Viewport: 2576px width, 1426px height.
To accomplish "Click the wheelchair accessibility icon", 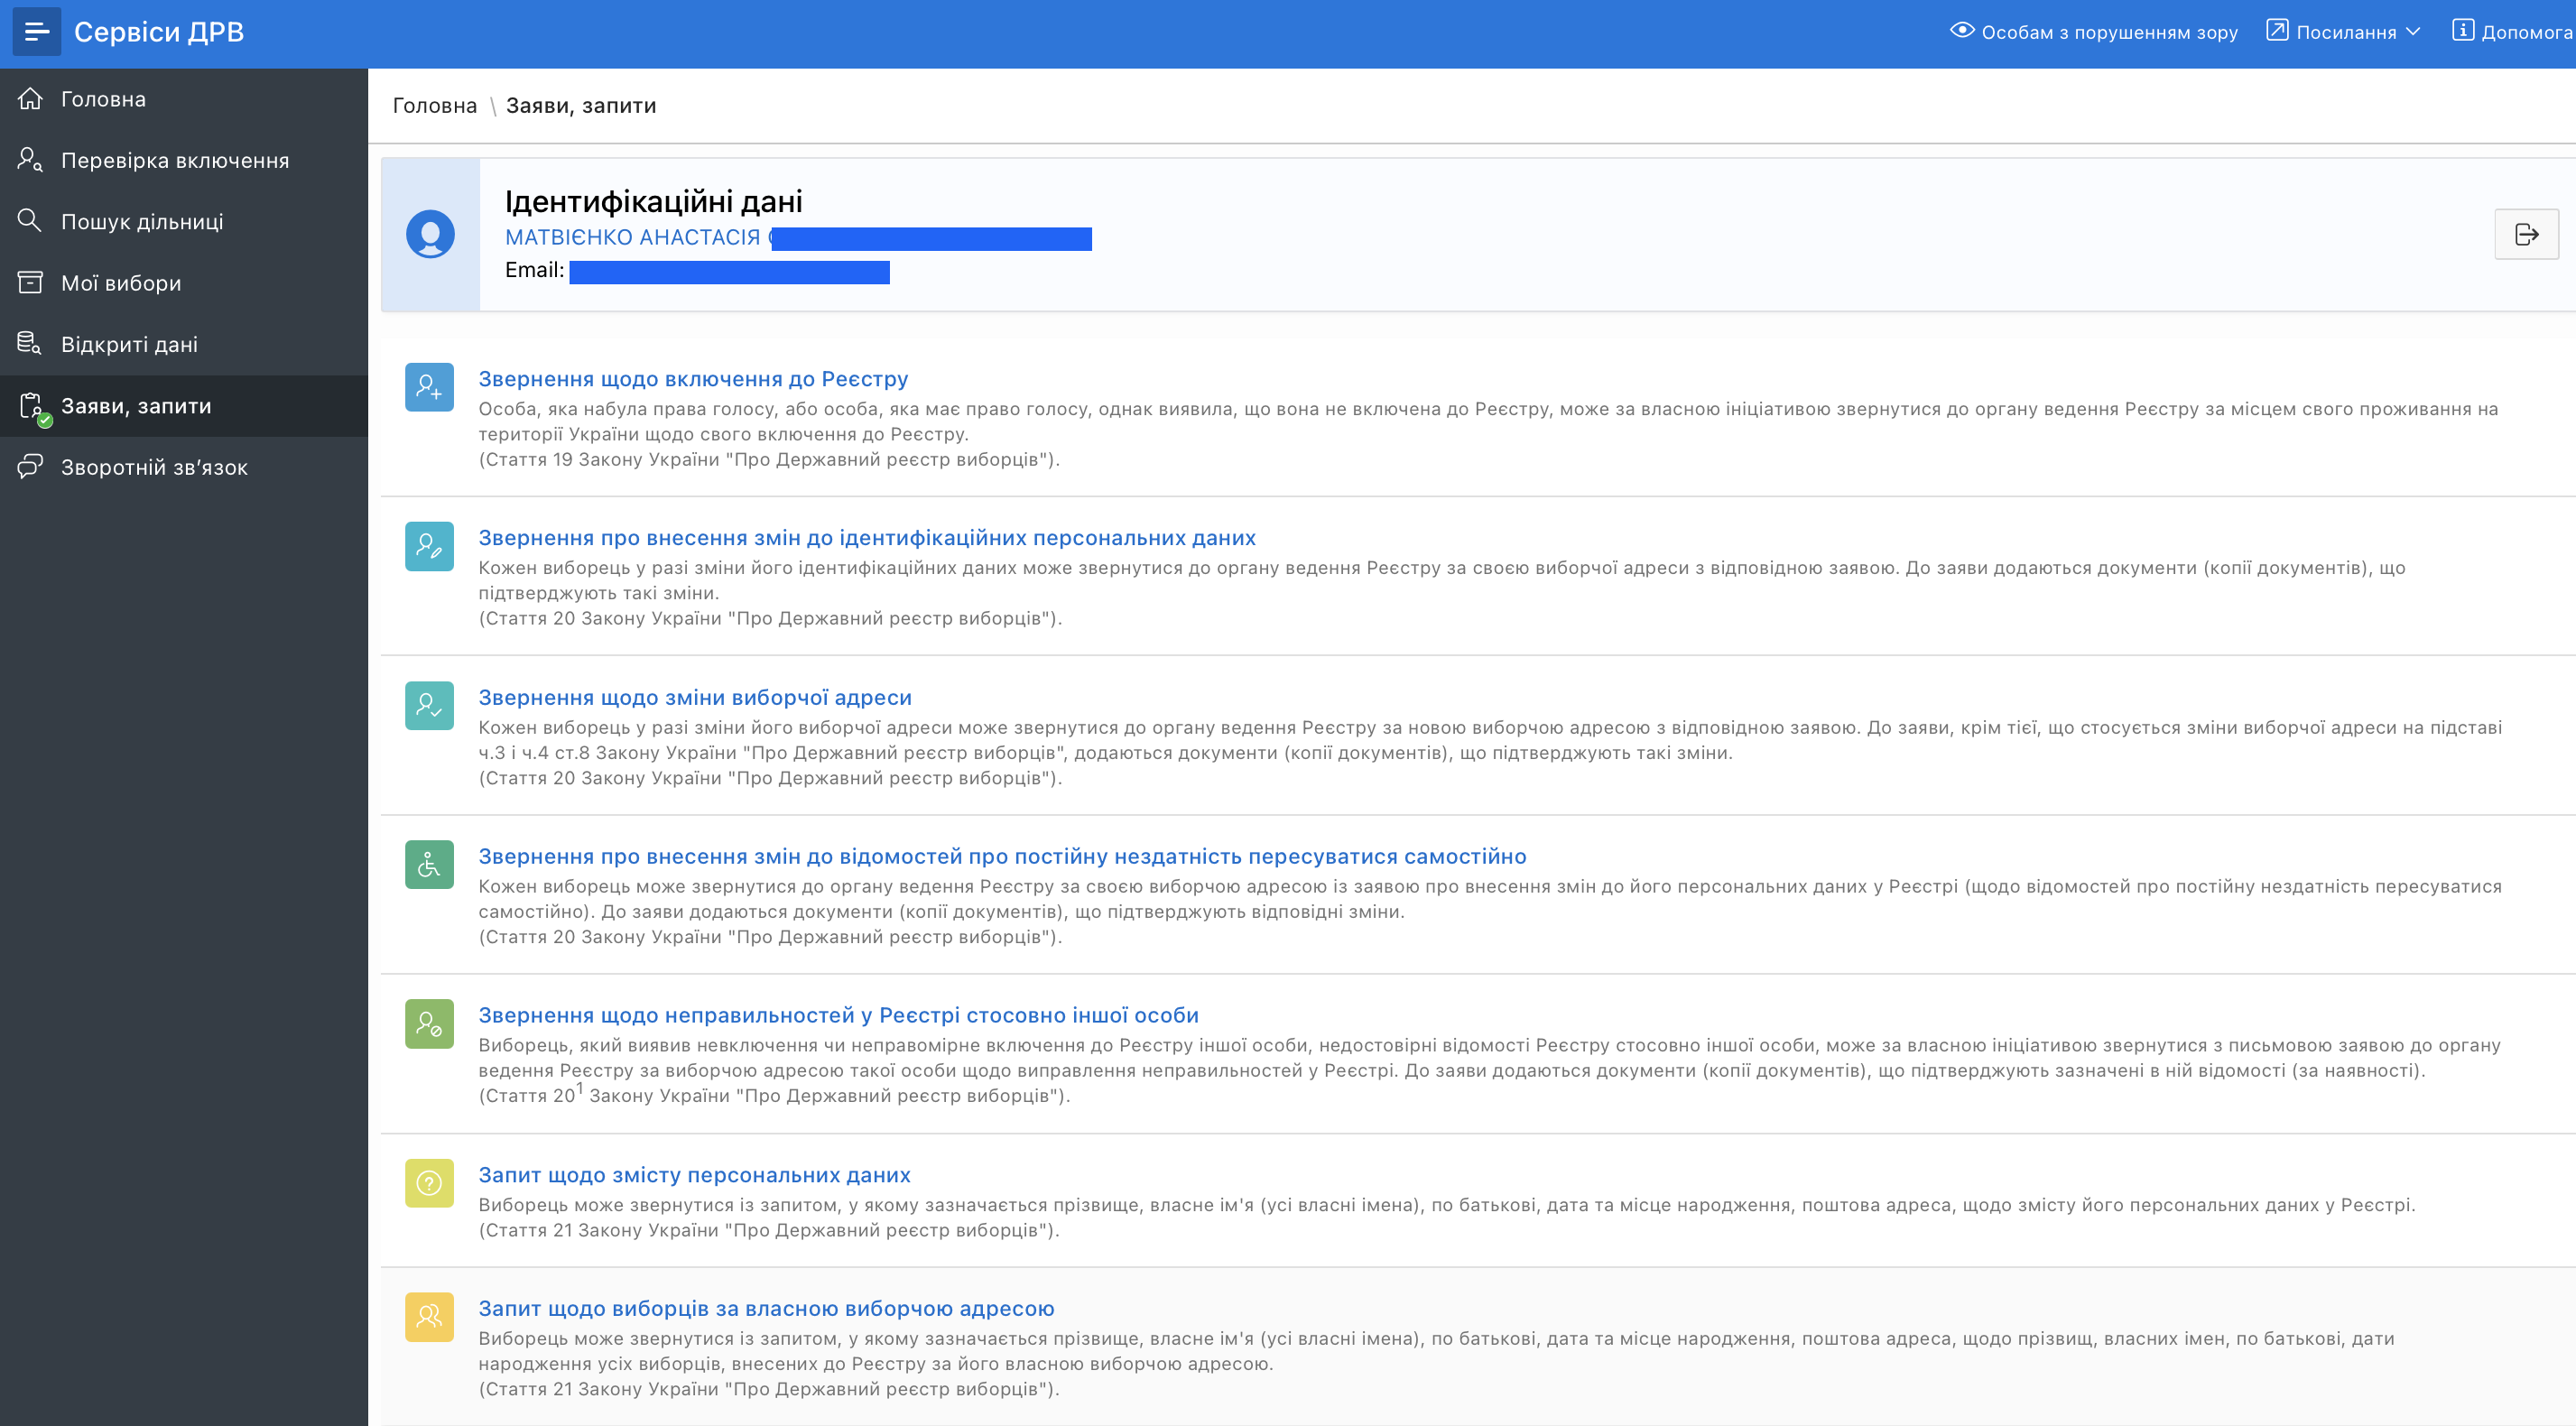I will 429,864.
